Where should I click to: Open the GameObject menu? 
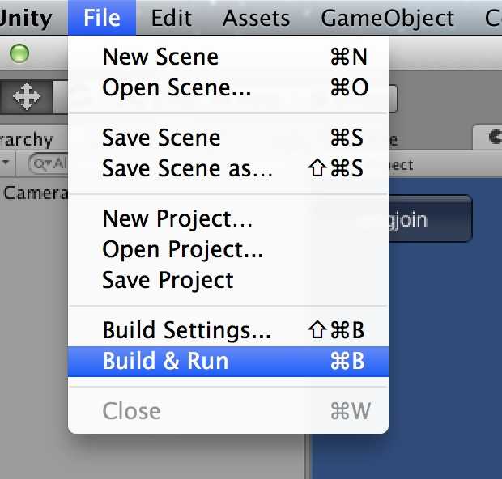click(x=387, y=18)
